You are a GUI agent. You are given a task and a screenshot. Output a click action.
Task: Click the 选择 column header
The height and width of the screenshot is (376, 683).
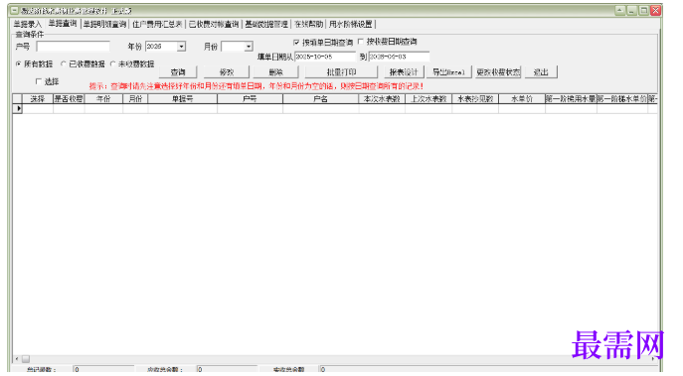point(38,98)
